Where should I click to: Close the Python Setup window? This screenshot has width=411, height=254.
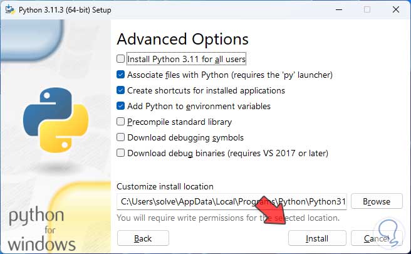[395, 9]
